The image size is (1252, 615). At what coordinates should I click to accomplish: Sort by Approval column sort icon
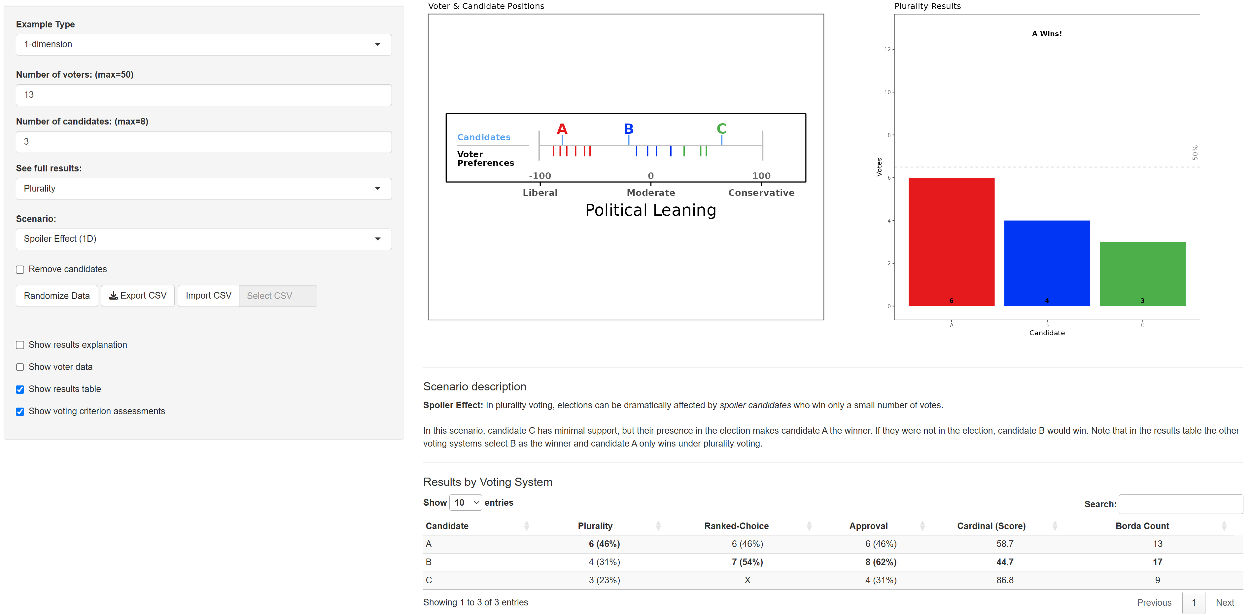pyautogui.click(x=922, y=525)
